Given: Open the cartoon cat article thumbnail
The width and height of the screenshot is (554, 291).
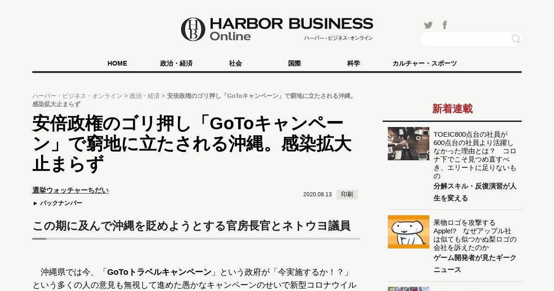Looking at the screenshot, I should coord(409,232).
